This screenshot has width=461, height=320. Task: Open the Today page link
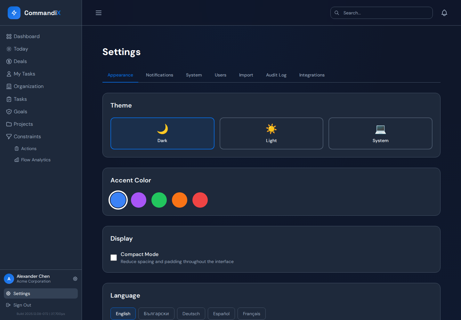click(x=41, y=49)
